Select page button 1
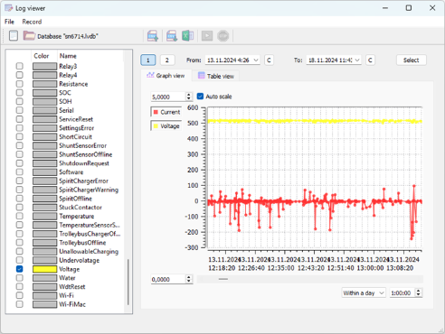 point(148,60)
